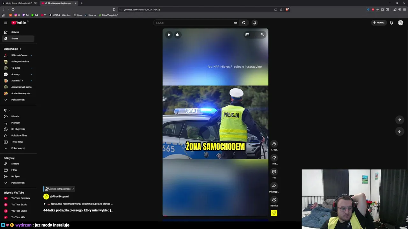Open Polubione filmy liked videos
This screenshot has width=408, height=229.
[x=18, y=135]
